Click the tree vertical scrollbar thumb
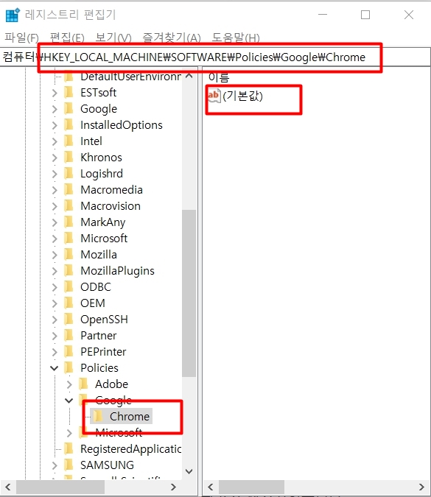Screen dimensions: 431x497 [189, 293]
